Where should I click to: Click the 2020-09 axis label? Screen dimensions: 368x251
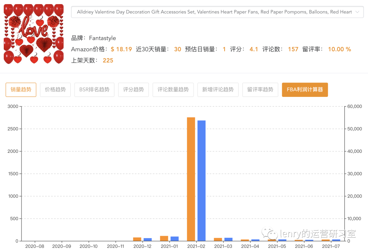tap(61, 246)
